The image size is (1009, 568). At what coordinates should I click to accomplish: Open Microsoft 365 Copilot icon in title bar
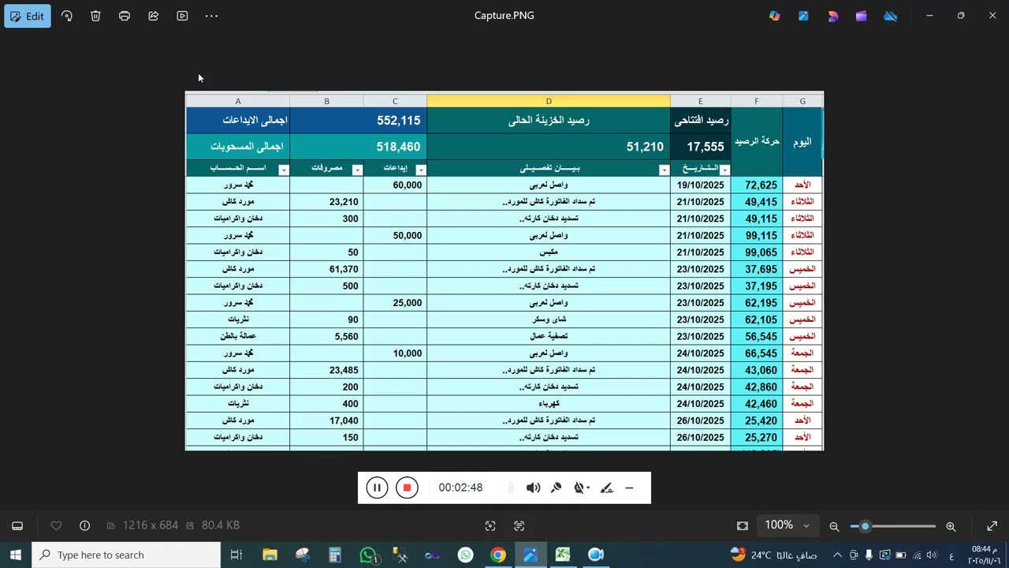click(775, 16)
